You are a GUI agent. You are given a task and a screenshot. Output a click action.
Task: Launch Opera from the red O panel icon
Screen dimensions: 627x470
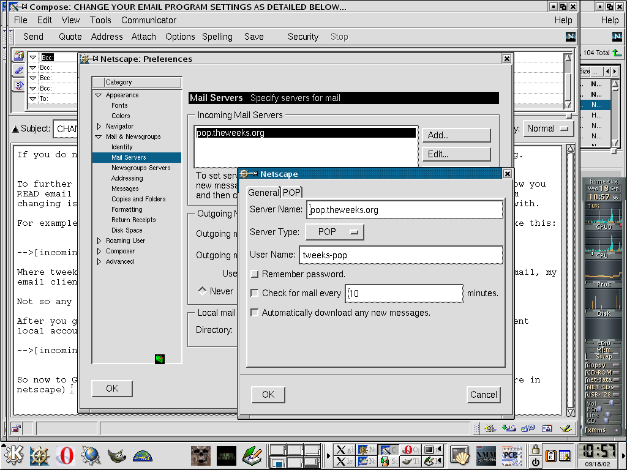click(65, 455)
